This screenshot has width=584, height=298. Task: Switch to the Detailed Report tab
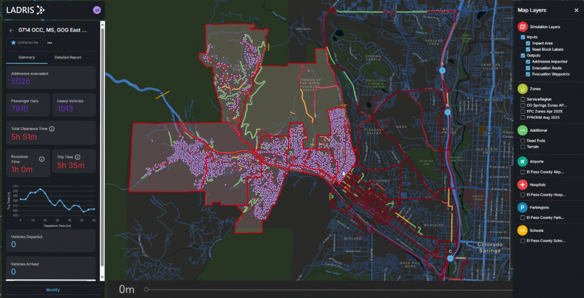[69, 57]
